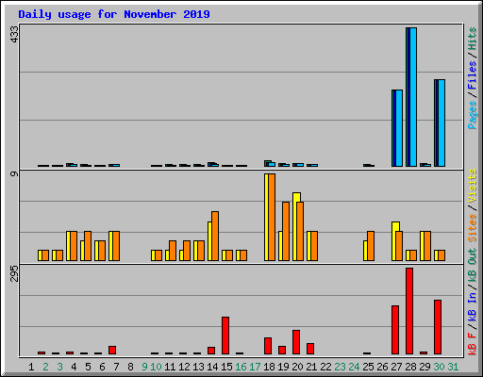Click the green day 31 axis label
Screen dimensions: 483x377
[x=453, y=367]
